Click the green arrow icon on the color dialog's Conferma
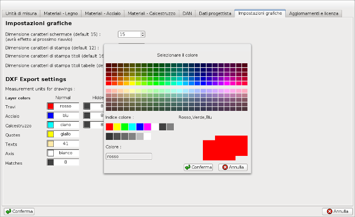Image resolution: width=355 pixels, height=217 pixels. [187, 167]
